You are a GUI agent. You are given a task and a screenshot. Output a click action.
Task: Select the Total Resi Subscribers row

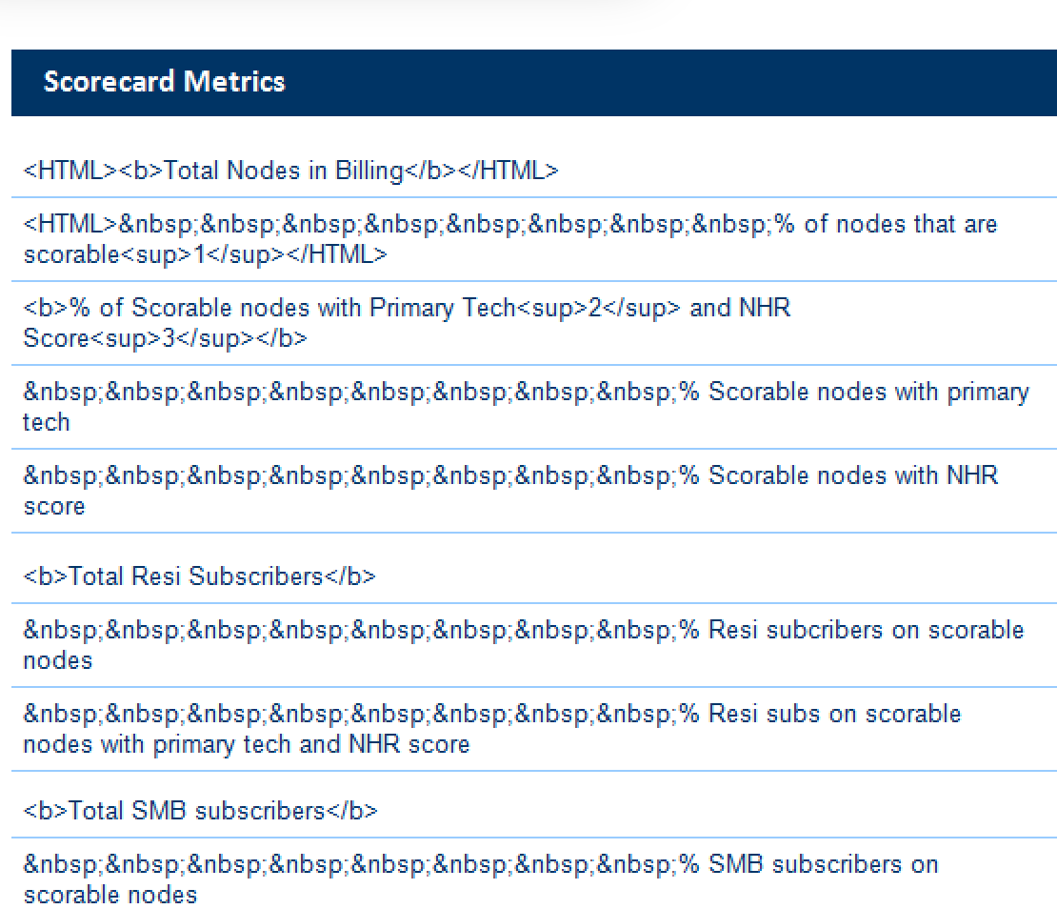point(199,577)
